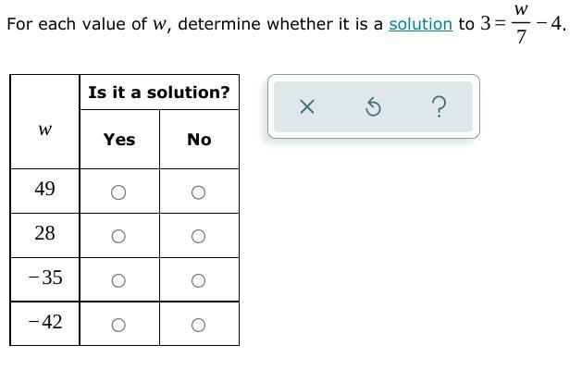Viewport: 582px width, 370px height.
Task: Click the 49 value cell
Action: point(44,190)
